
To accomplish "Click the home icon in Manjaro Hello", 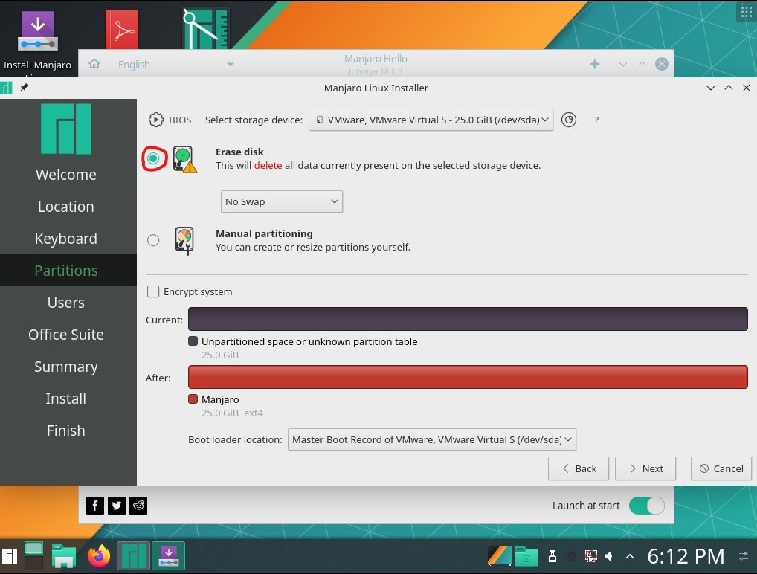I will (94, 64).
